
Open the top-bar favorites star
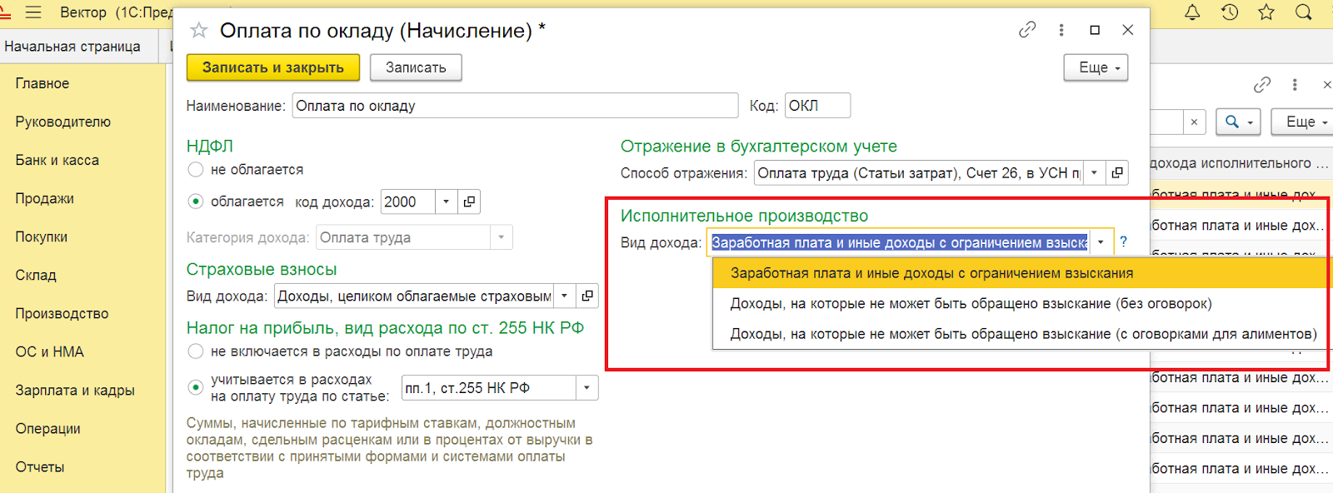click(x=1266, y=12)
